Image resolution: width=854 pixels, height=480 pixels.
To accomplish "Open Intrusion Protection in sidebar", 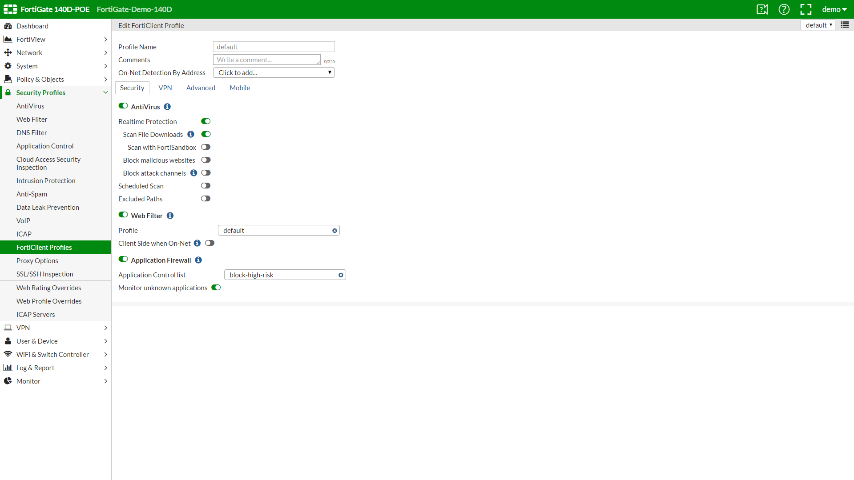I will pyautogui.click(x=46, y=181).
